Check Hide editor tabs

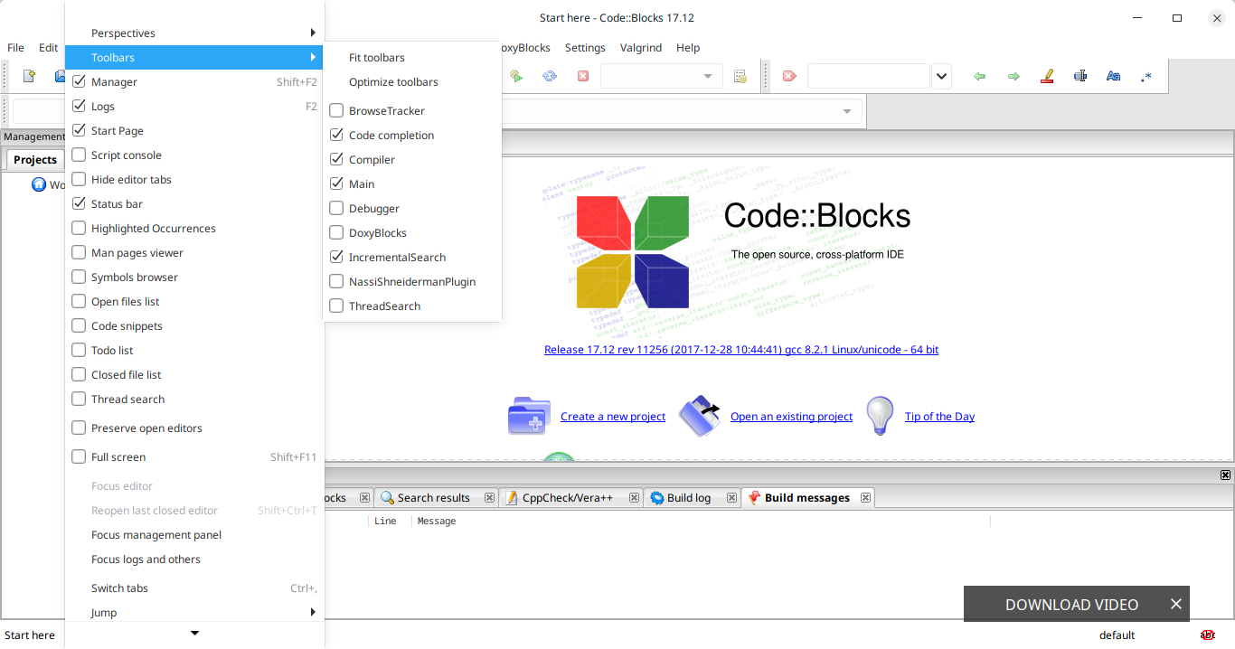click(79, 179)
